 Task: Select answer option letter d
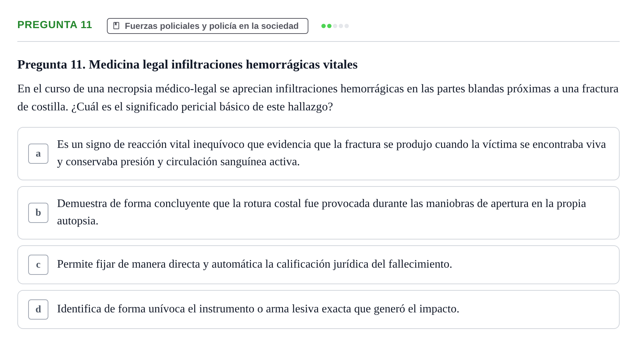tap(38, 309)
